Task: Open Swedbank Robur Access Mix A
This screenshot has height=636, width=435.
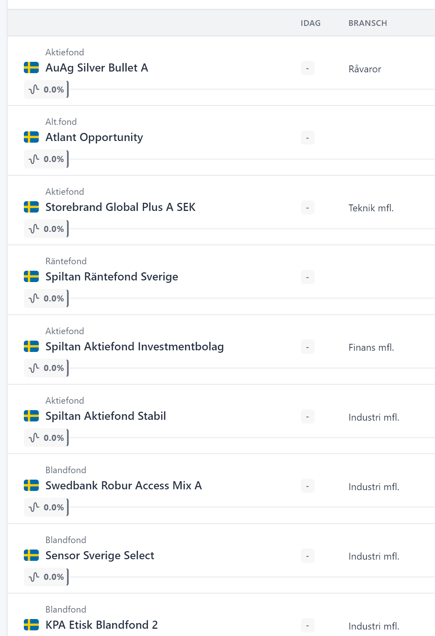Action: (x=123, y=486)
